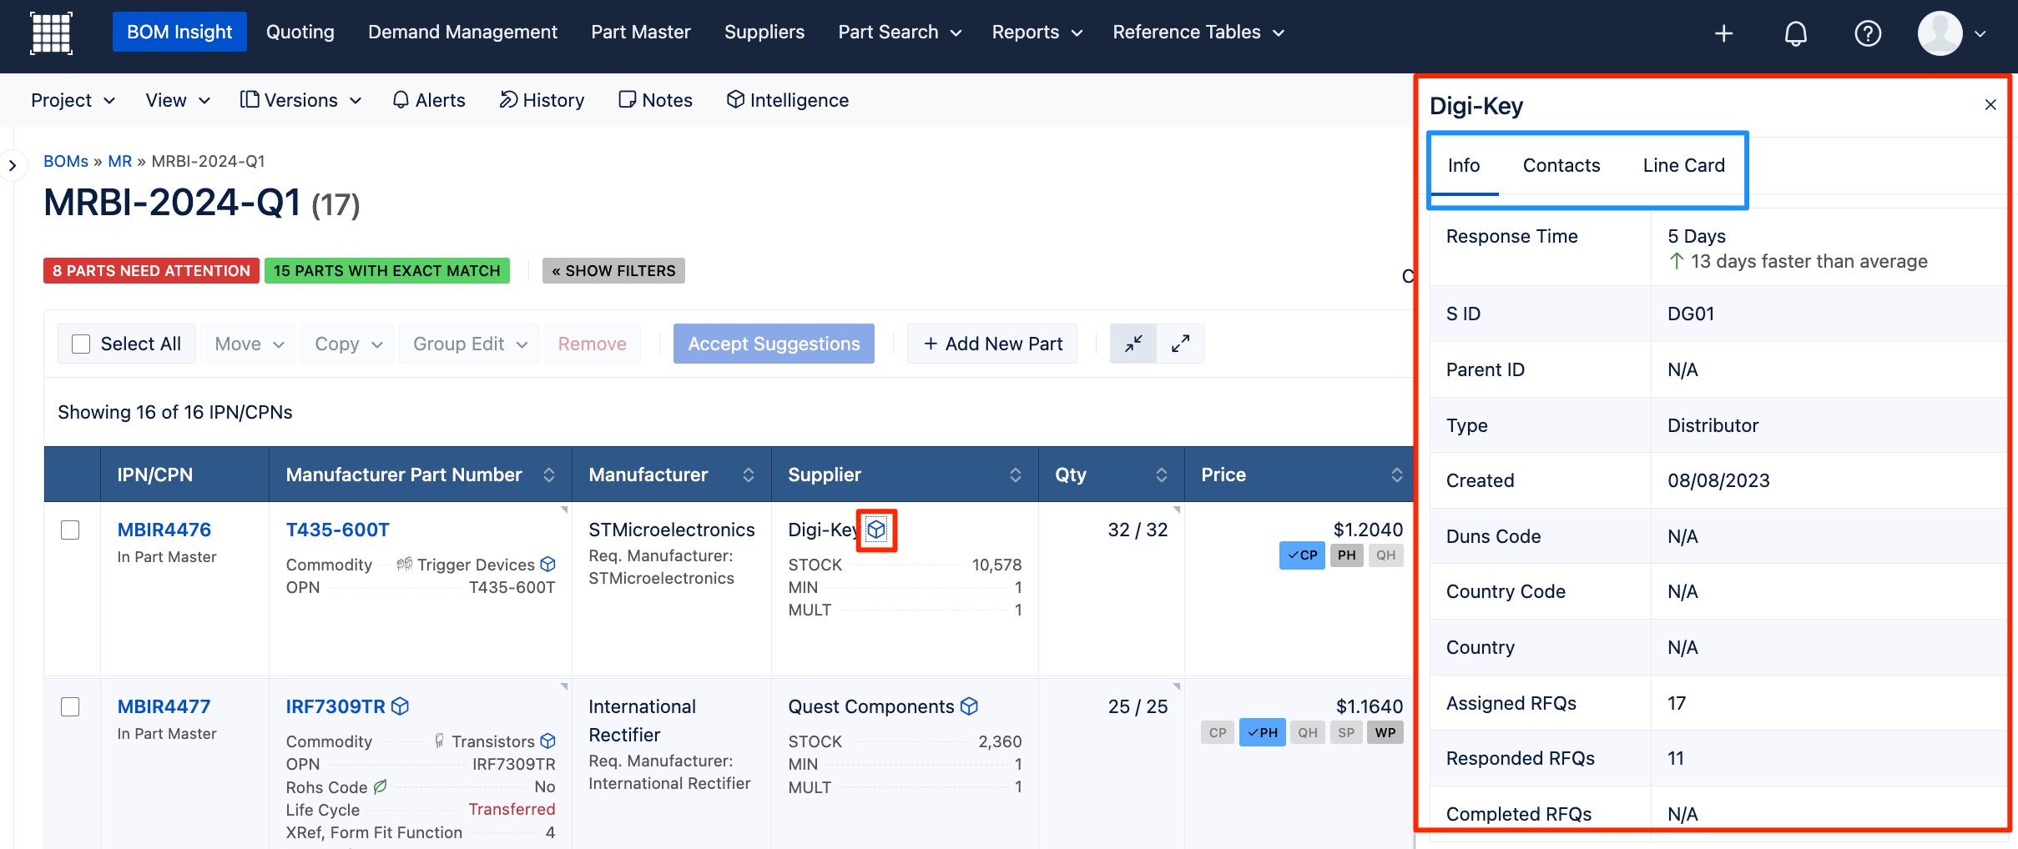Select CP price tag on the $1.1640 row
Screen dimensions: 2018x849
pyautogui.click(x=1218, y=732)
